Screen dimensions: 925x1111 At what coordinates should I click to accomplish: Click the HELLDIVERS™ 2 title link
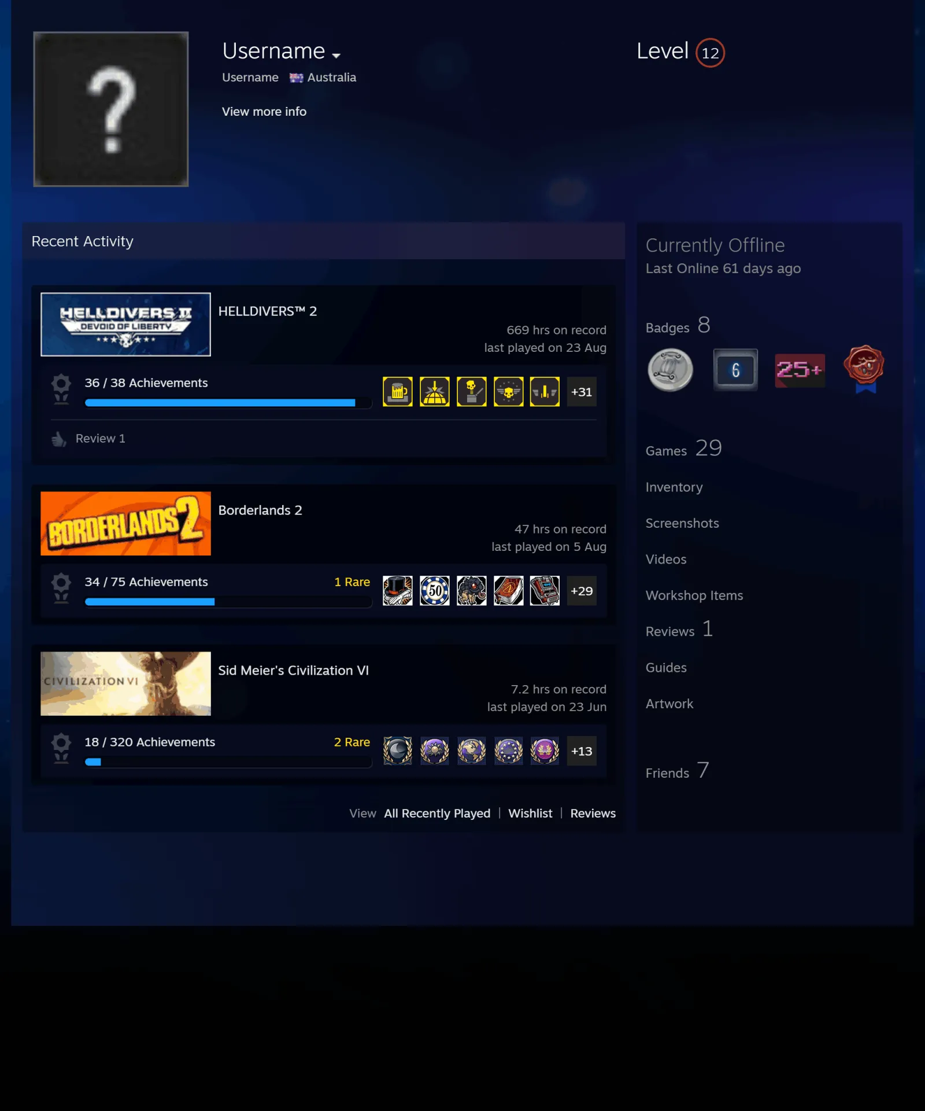(x=268, y=311)
